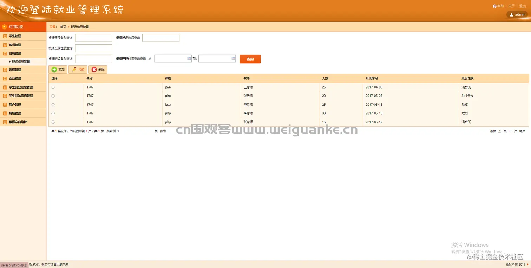Click the 名称 column header
The image size is (531, 268).
[x=90, y=78]
